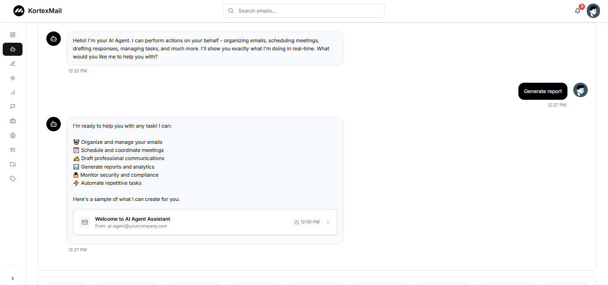View flagged emails via the flag icon

pos(12,107)
